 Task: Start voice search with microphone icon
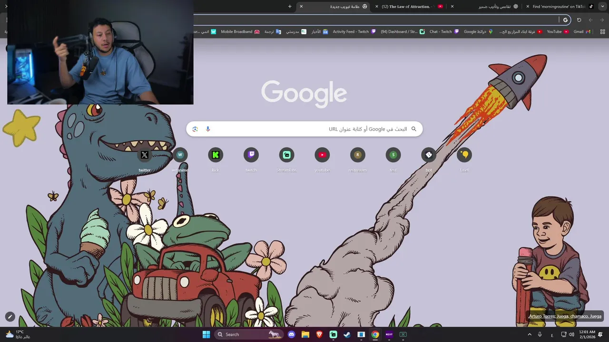(208, 129)
